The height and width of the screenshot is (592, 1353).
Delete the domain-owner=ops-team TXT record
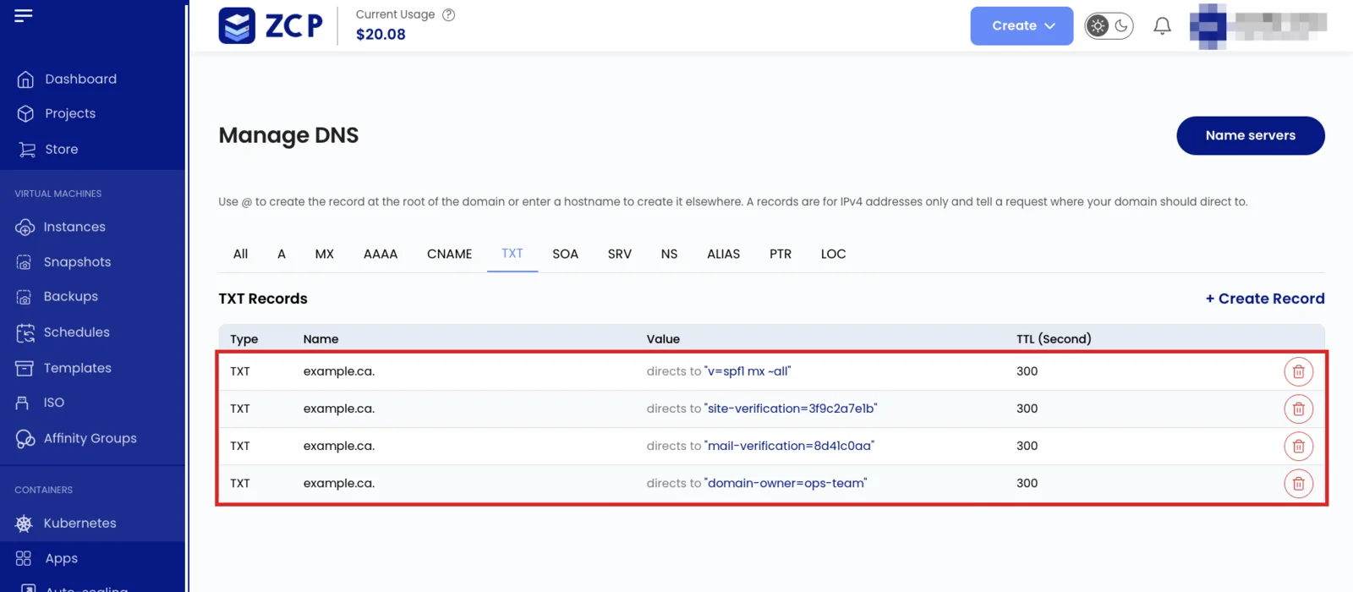1299,484
